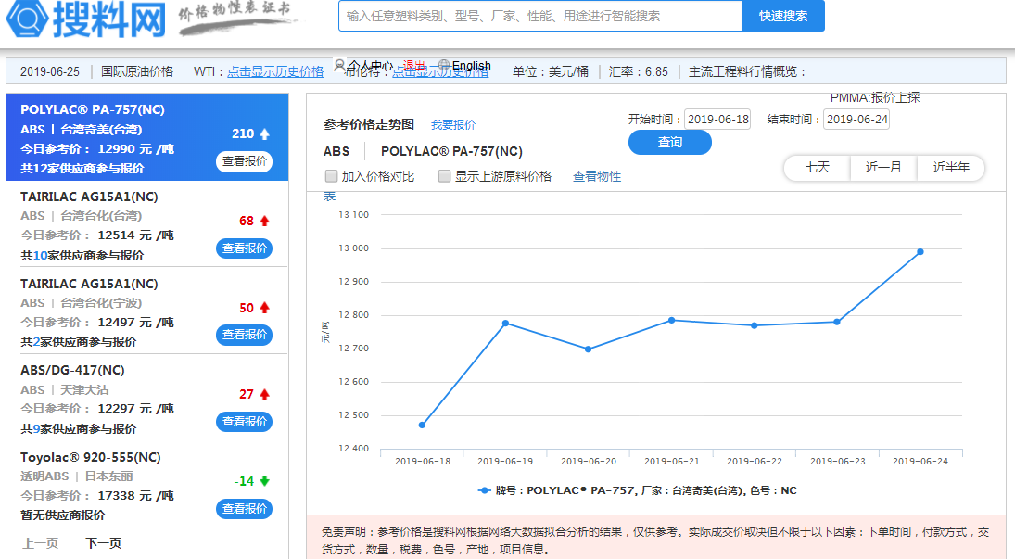Image resolution: width=1015 pixels, height=559 pixels.
Task: Focus the plastic search input field
Action: coord(539,16)
